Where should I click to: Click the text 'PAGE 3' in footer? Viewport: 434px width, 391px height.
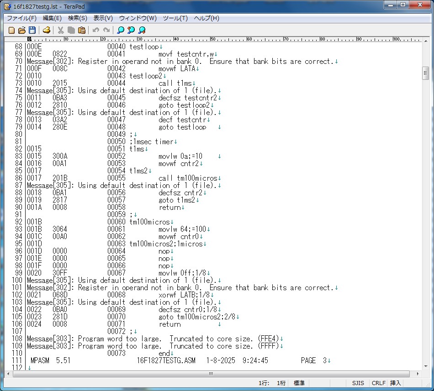point(314,360)
